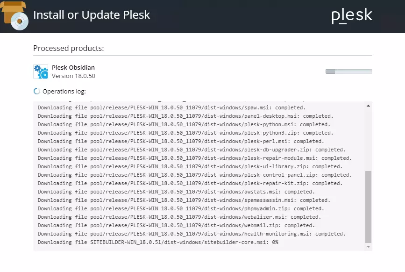Click the scrollbar up arrow on the log
This screenshot has height=272, width=405.
coord(367,105)
